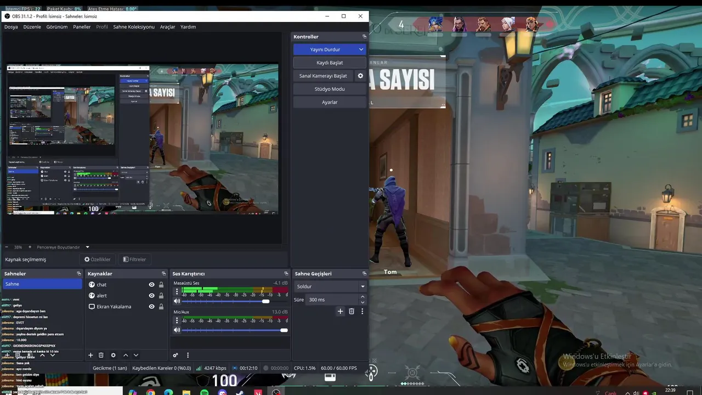Open the Sahne Koleksiyonu menu
Screen dimensions: 702x395
coord(134,27)
